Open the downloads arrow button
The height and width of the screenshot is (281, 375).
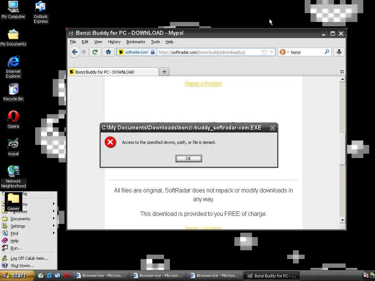point(339,52)
